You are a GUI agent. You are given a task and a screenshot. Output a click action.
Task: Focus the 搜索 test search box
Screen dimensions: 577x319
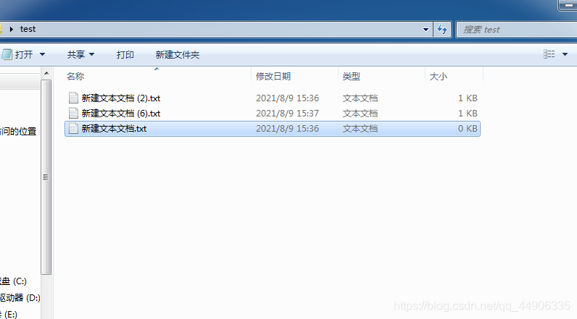tap(517, 30)
